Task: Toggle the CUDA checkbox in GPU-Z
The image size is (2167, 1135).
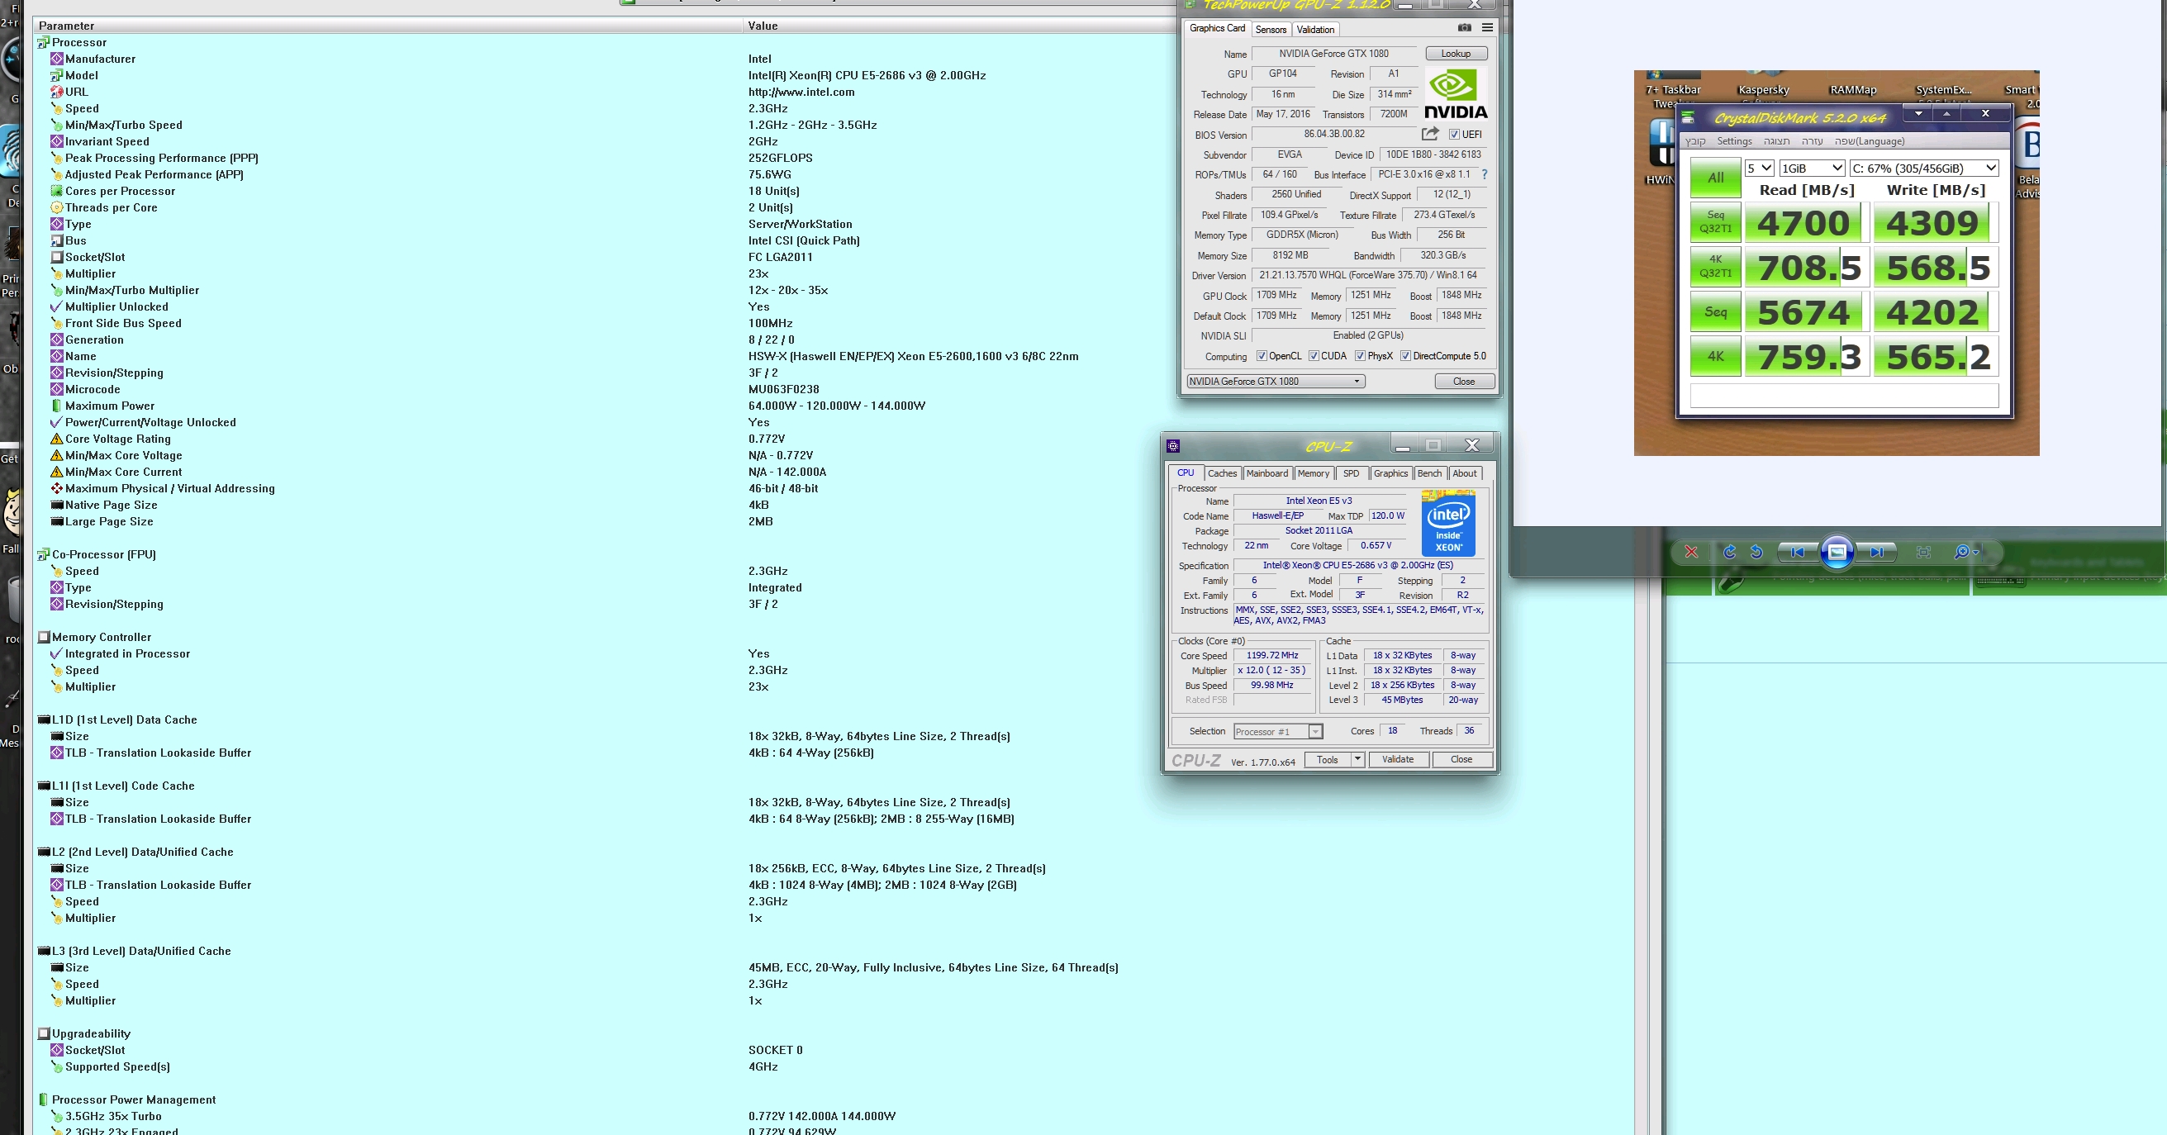Action: click(1313, 356)
